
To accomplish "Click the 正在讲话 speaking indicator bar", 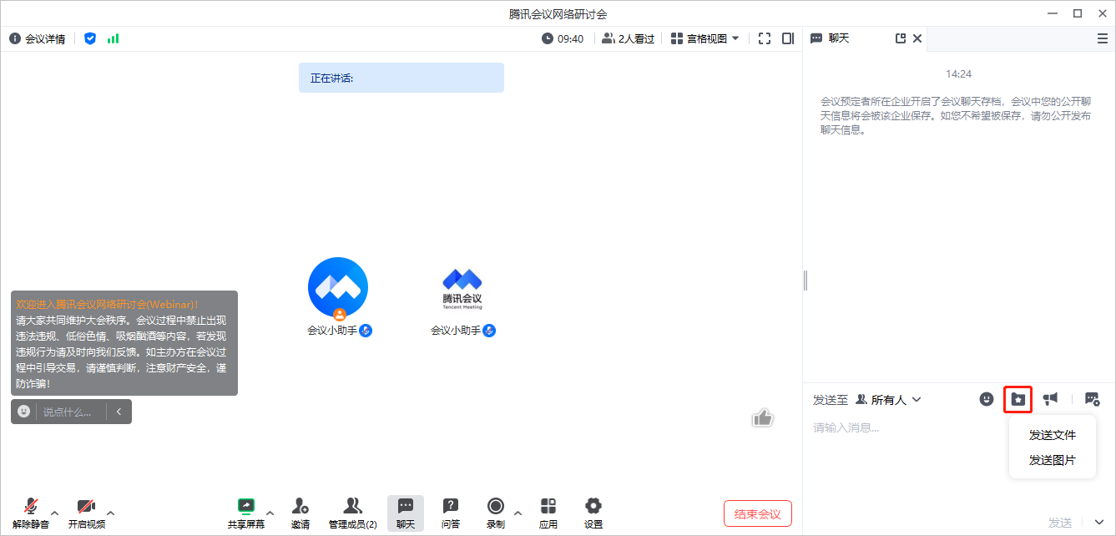I will point(401,78).
